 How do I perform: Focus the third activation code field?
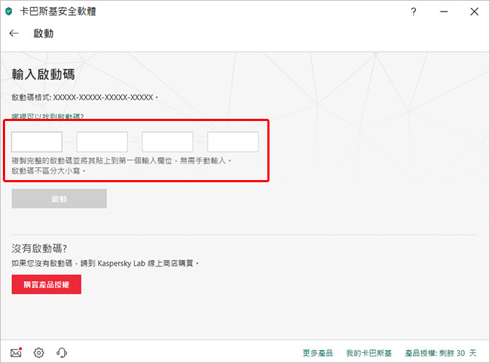pyautogui.click(x=167, y=142)
